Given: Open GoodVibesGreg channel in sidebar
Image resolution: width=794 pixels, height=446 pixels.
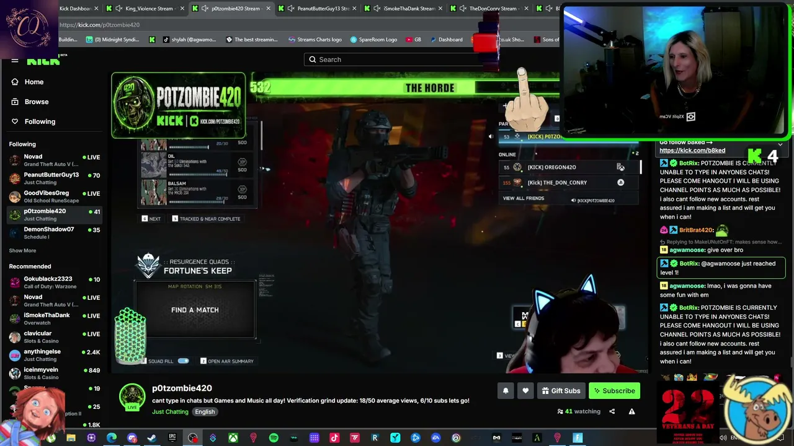Looking at the screenshot, I should (55, 196).
